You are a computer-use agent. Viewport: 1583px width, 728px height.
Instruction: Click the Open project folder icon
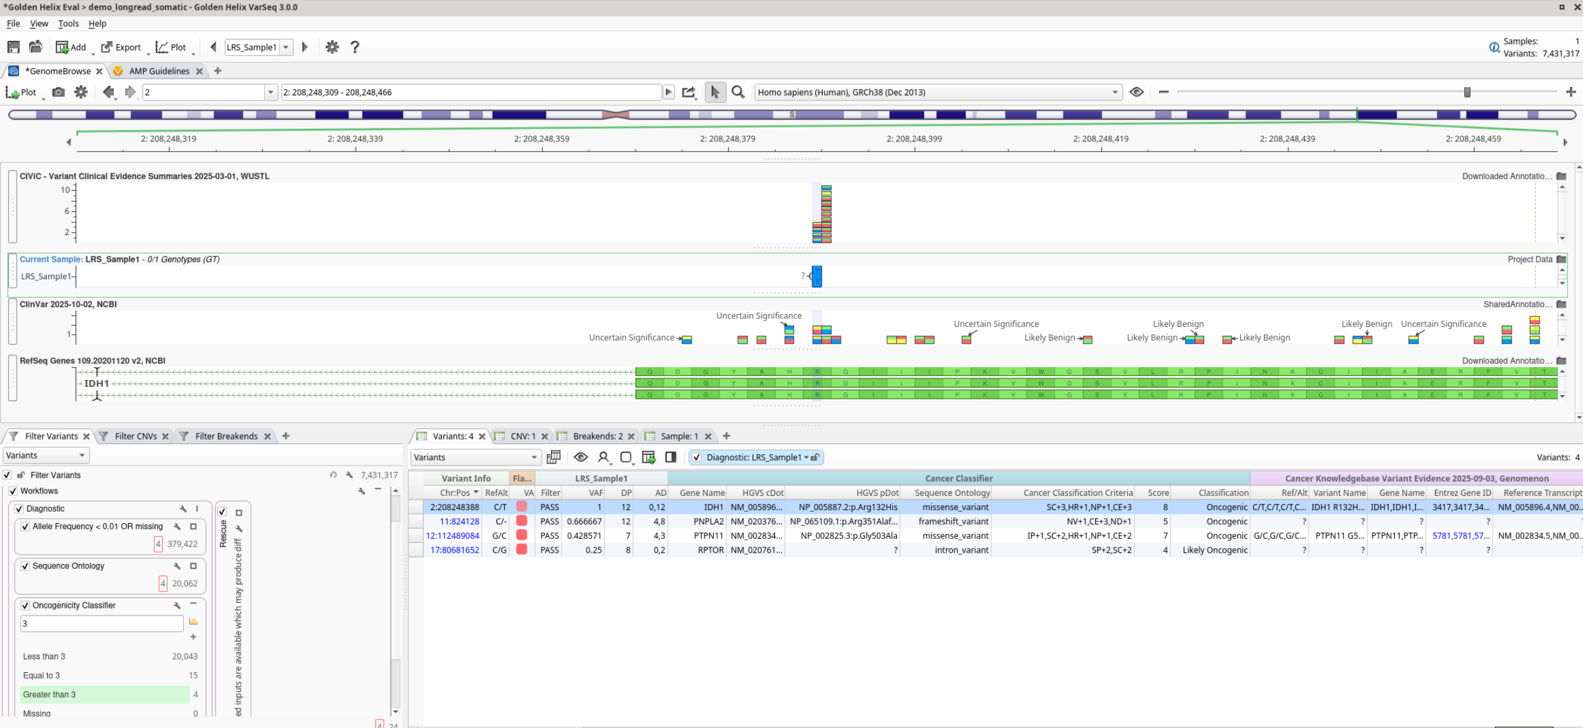pos(35,47)
